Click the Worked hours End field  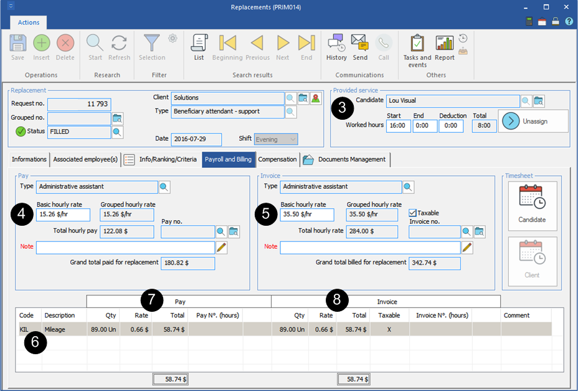click(425, 126)
